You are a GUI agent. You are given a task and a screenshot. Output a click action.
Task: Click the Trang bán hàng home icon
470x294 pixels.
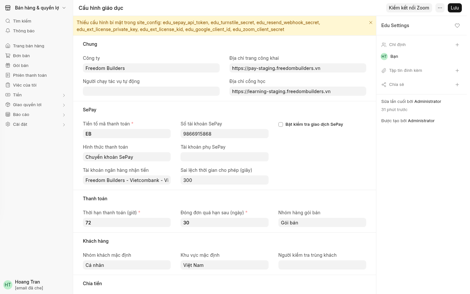coord(8,46)
